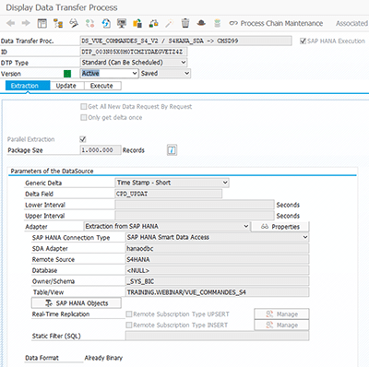Click the database cylinder icon in the toolbar

point(218,23)
